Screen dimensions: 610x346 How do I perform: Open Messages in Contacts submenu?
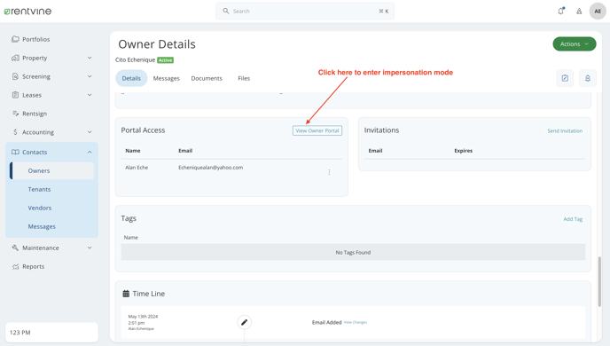[x=42, y=226]
